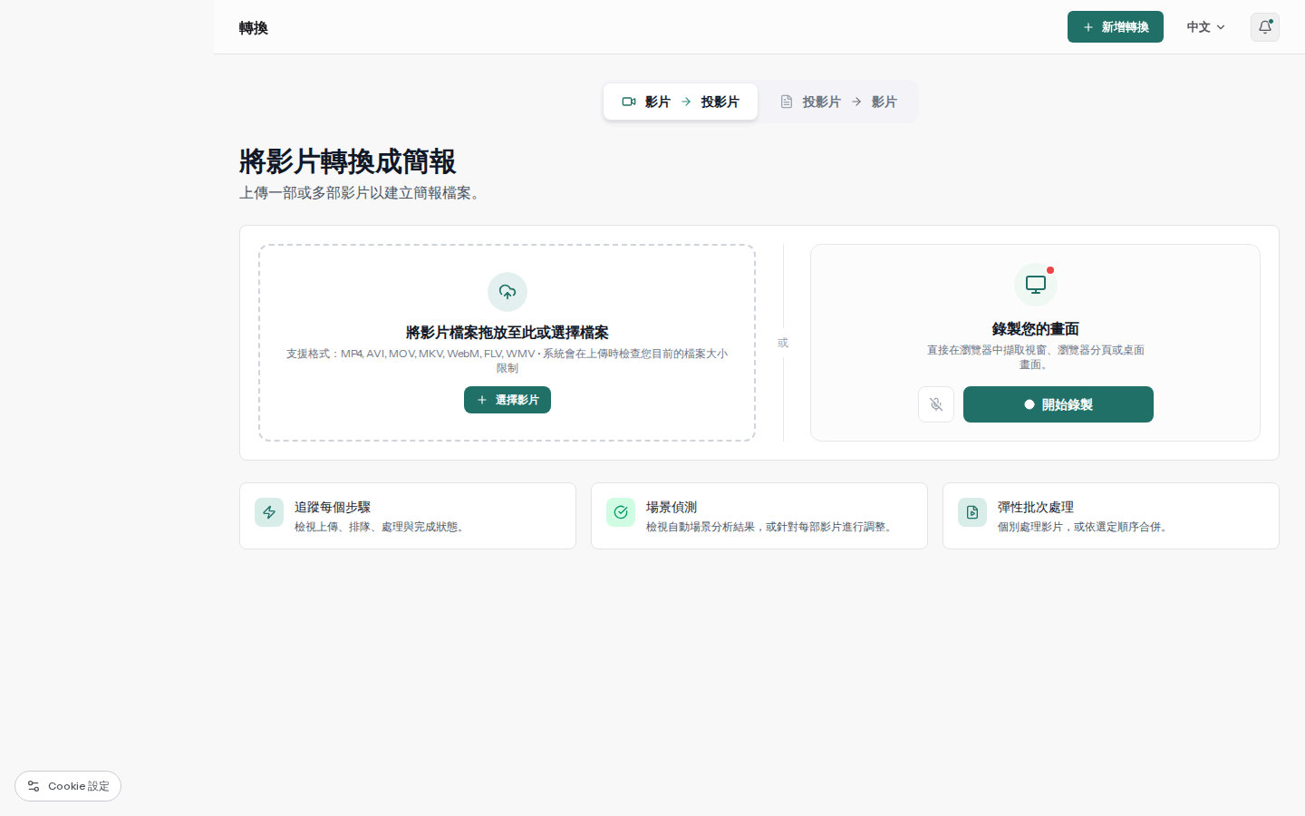
Task: Start recording with 開始錄製 button
Action: [1058, 404]
